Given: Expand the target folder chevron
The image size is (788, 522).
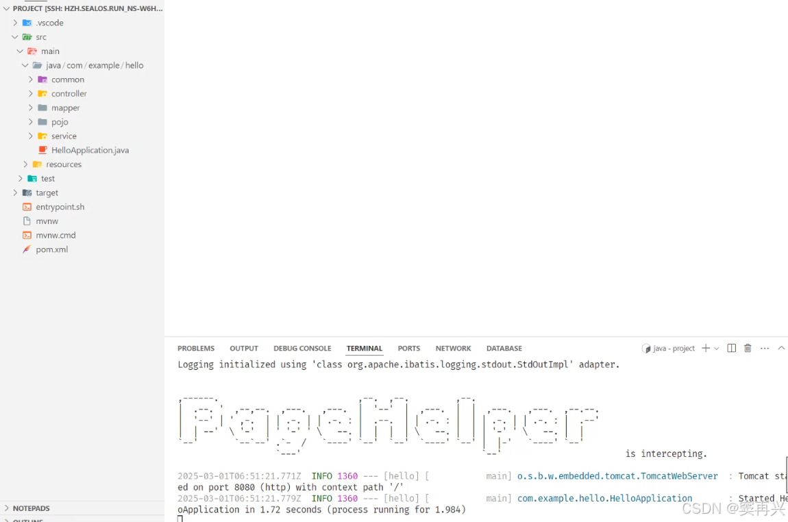Looking at the screenshot, I should tap(15, 192).
